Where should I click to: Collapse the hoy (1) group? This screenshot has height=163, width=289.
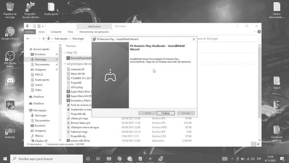click(65, 53)
